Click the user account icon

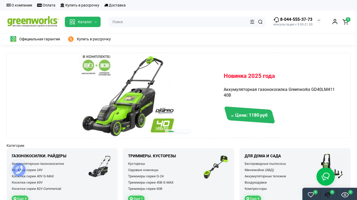(x=335, y=22)
